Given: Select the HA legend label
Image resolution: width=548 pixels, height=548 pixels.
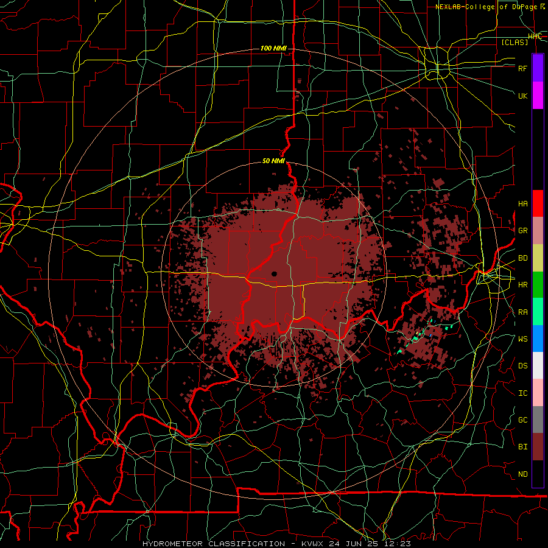Looking at the screenshot, I should [x=522, y=204].
